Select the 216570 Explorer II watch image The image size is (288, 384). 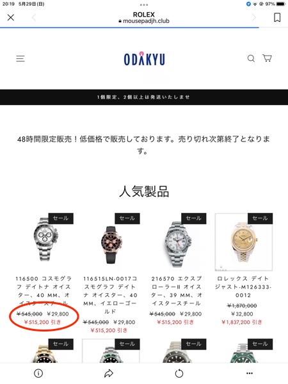point(177,242)
